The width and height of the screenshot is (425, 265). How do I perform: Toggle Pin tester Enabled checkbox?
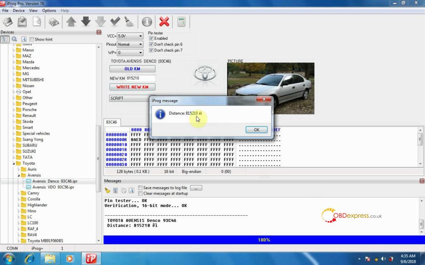(x=151, y=39)
